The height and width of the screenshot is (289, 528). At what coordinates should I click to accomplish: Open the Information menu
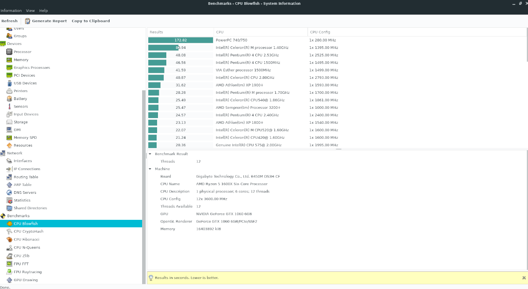[11, 11]
